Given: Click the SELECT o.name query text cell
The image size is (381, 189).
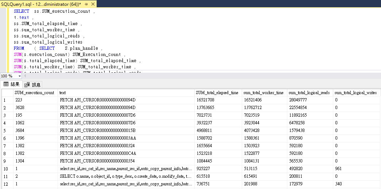Looking at the screenshot, I should (x=126, y=176).
